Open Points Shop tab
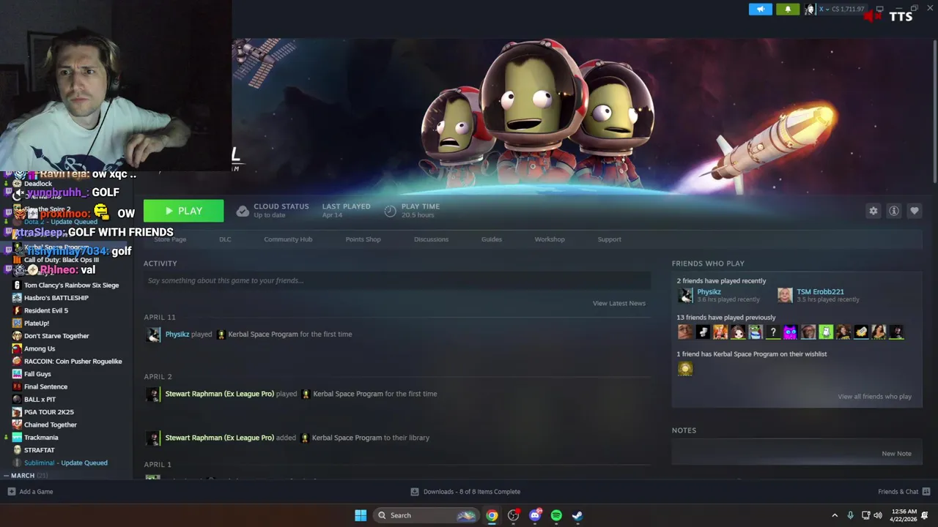Screen dimensions: 938x527 tap(363, 239)
